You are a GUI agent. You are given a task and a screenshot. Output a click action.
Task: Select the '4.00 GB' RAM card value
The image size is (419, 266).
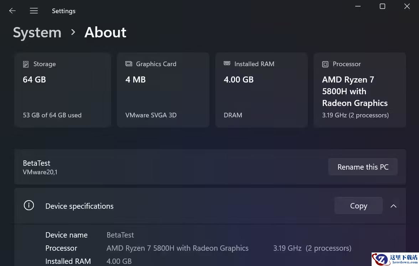pos(239,80)
